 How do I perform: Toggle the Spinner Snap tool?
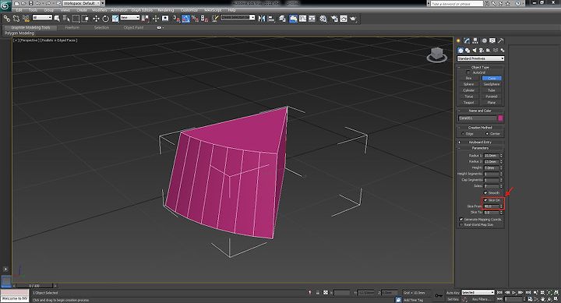click(x=204, y=19)
